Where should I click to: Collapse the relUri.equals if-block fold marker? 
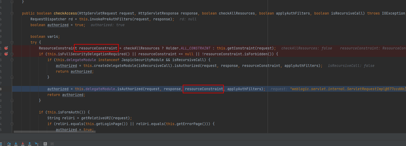point(12,124)
